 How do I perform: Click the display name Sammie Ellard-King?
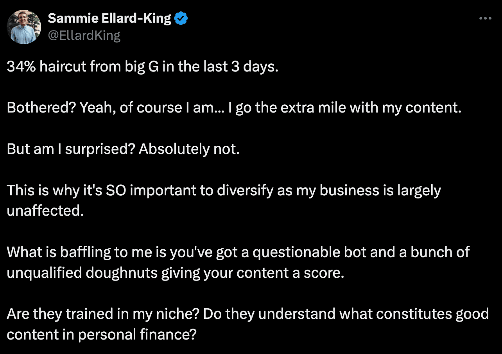(109, 18)
